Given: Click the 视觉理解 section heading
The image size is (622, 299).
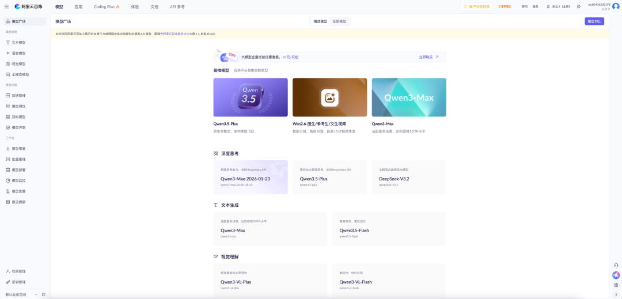Looking at the screenshot, I should pyautogui.click(x=230, y=256).
